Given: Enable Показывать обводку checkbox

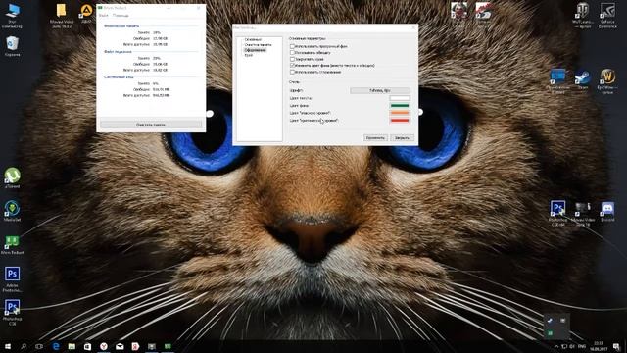Looking at the screenshot, I should [x=292, y=52].
